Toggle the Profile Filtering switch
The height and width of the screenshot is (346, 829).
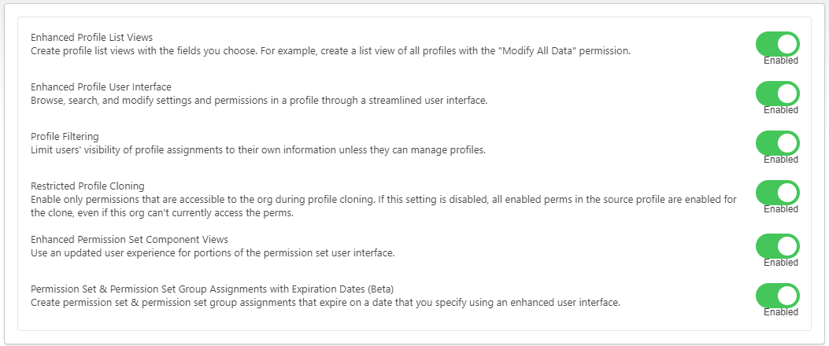click(777, 143)
